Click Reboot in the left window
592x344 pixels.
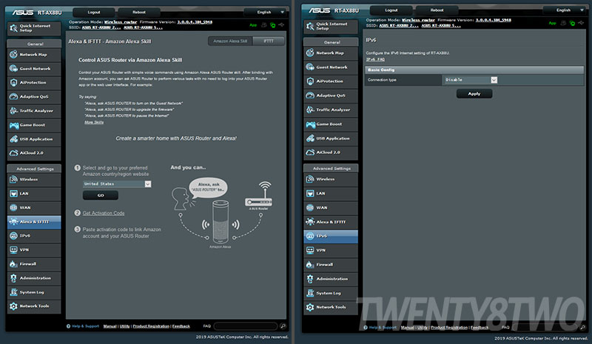tap(139, 13)
